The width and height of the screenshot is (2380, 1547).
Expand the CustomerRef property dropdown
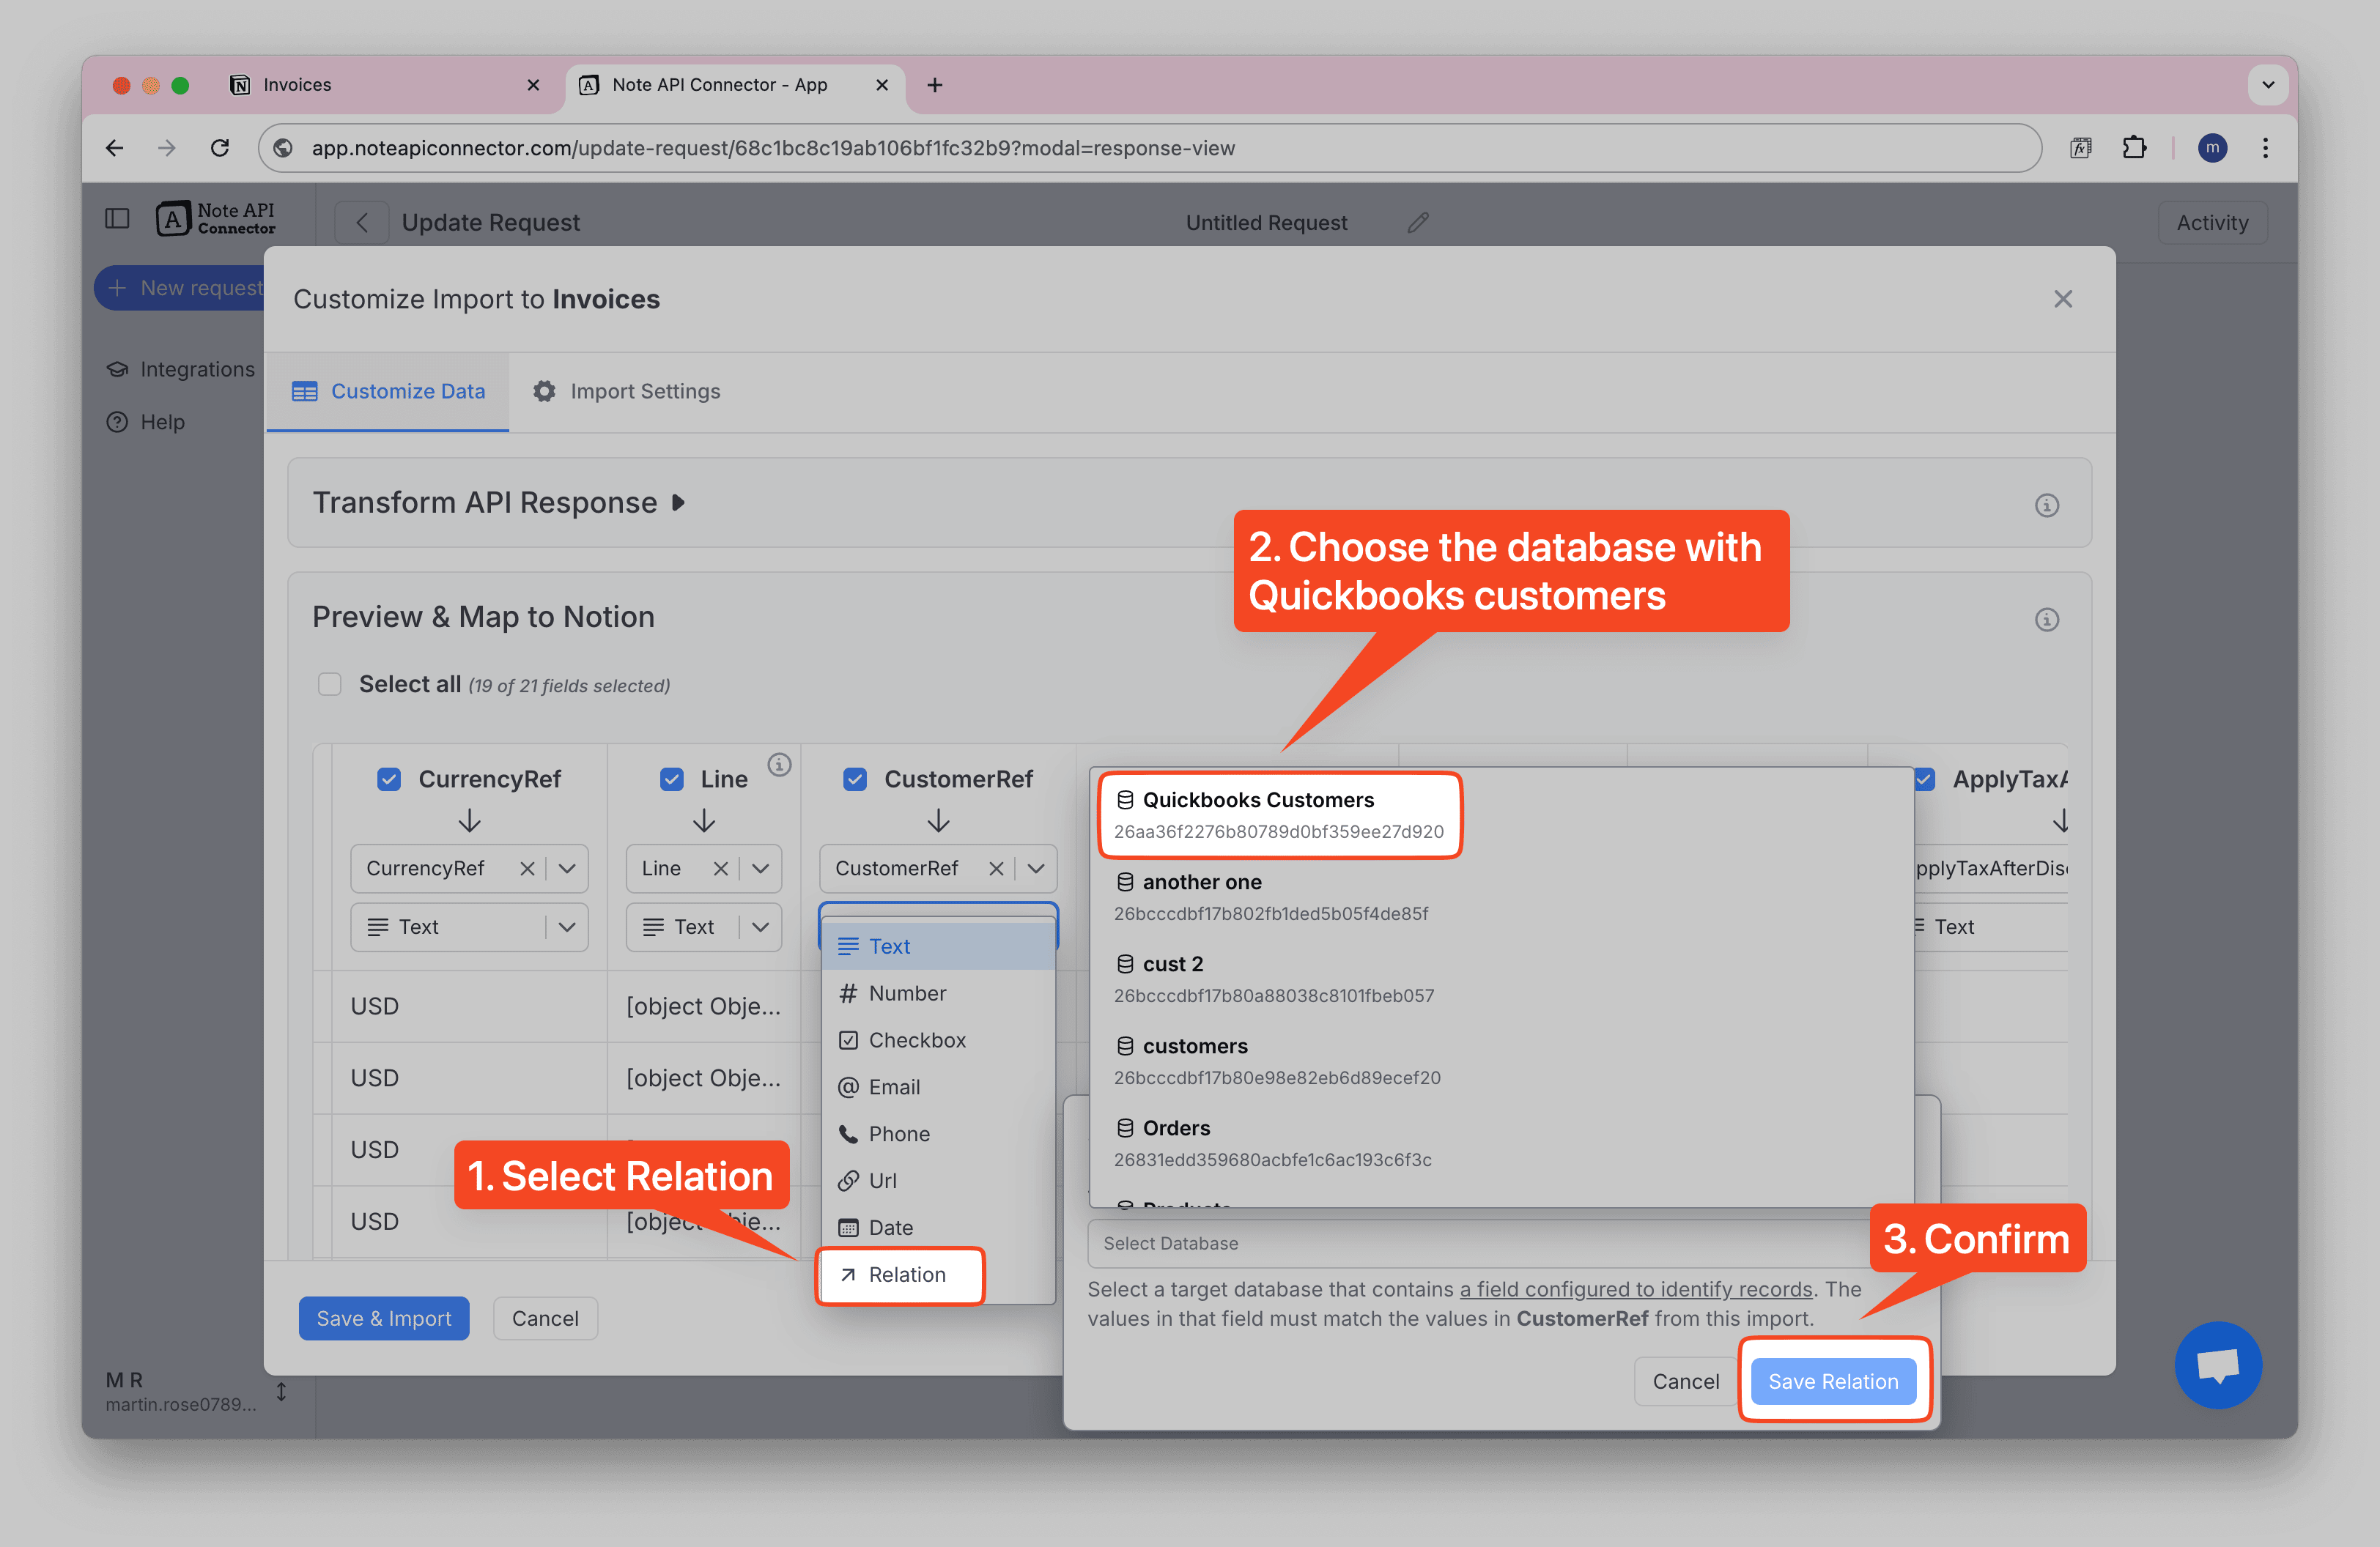click(x=1036, y=869)
